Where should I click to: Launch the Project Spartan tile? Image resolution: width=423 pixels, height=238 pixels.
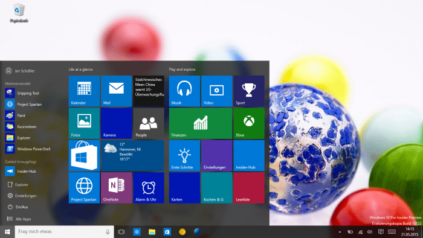pos(84,188)
